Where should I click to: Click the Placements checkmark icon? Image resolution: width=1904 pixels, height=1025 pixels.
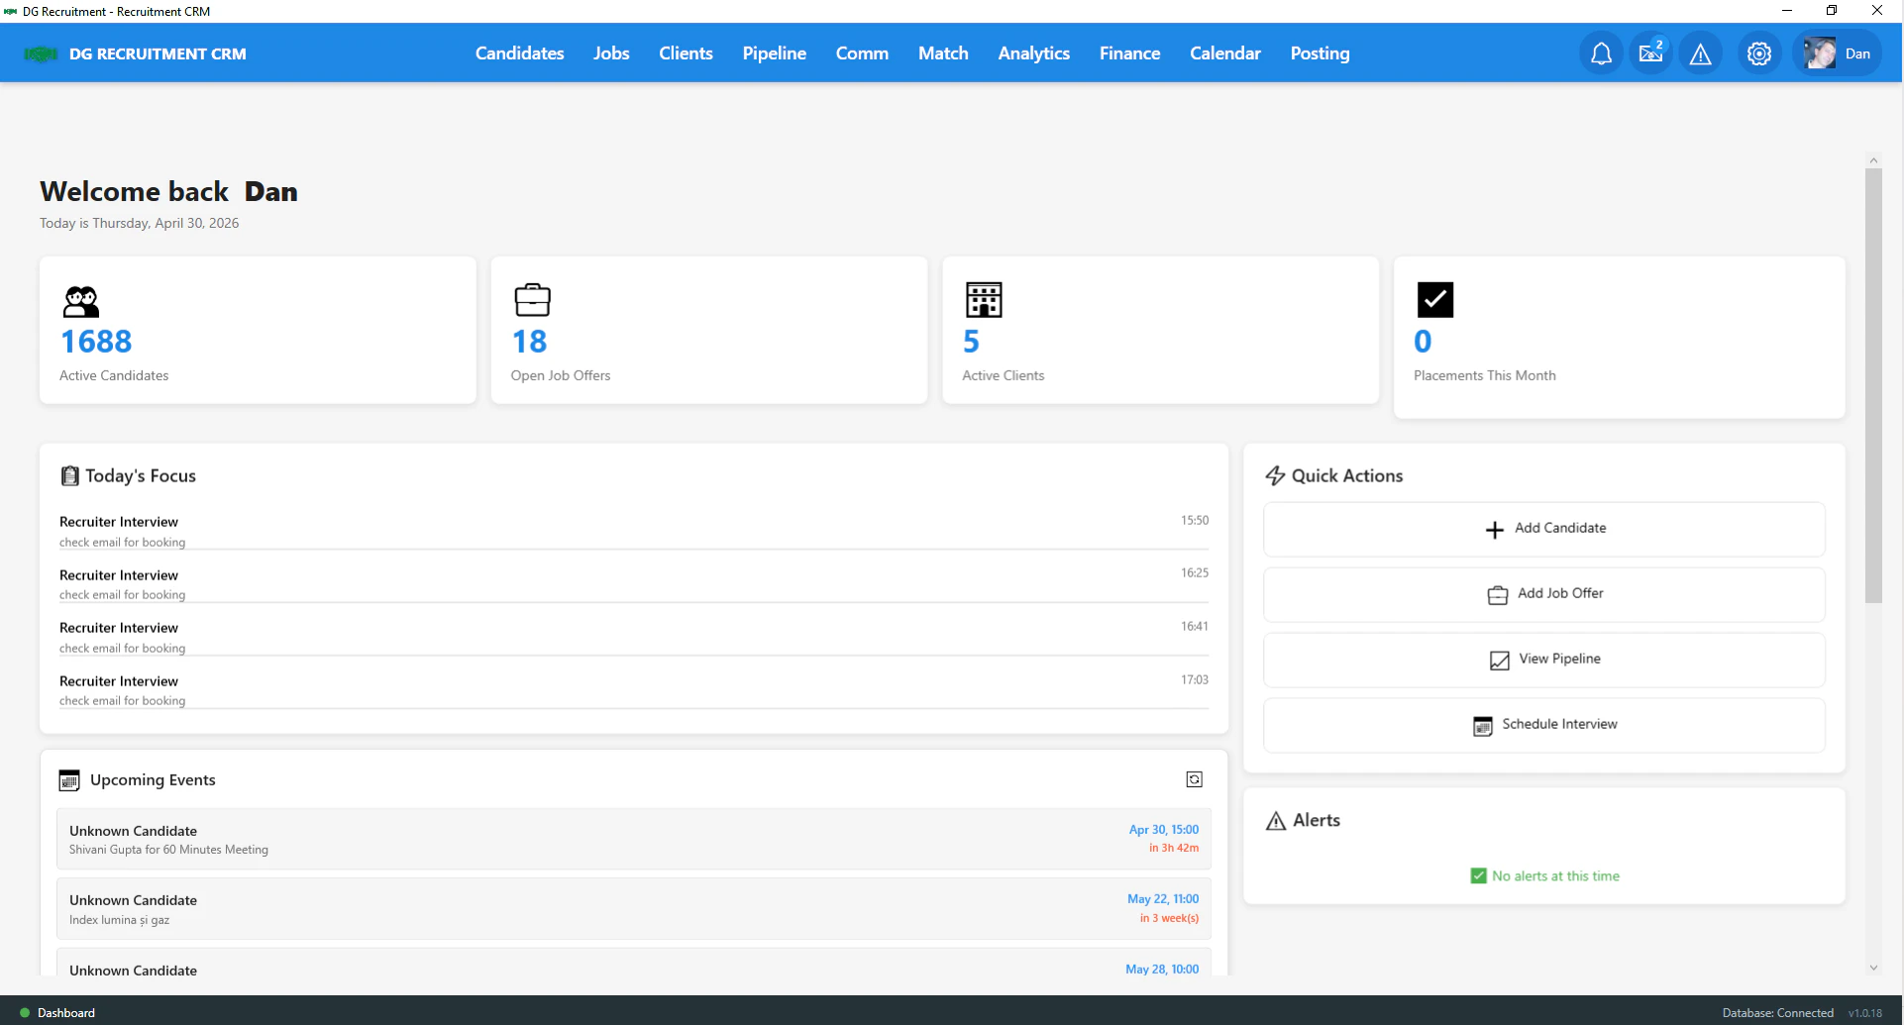tap(1434, 299)
